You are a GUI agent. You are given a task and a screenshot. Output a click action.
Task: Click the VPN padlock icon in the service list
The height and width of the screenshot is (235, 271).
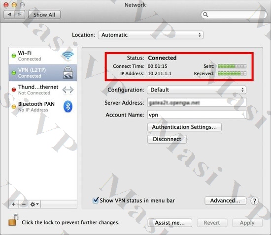[68, 73]
